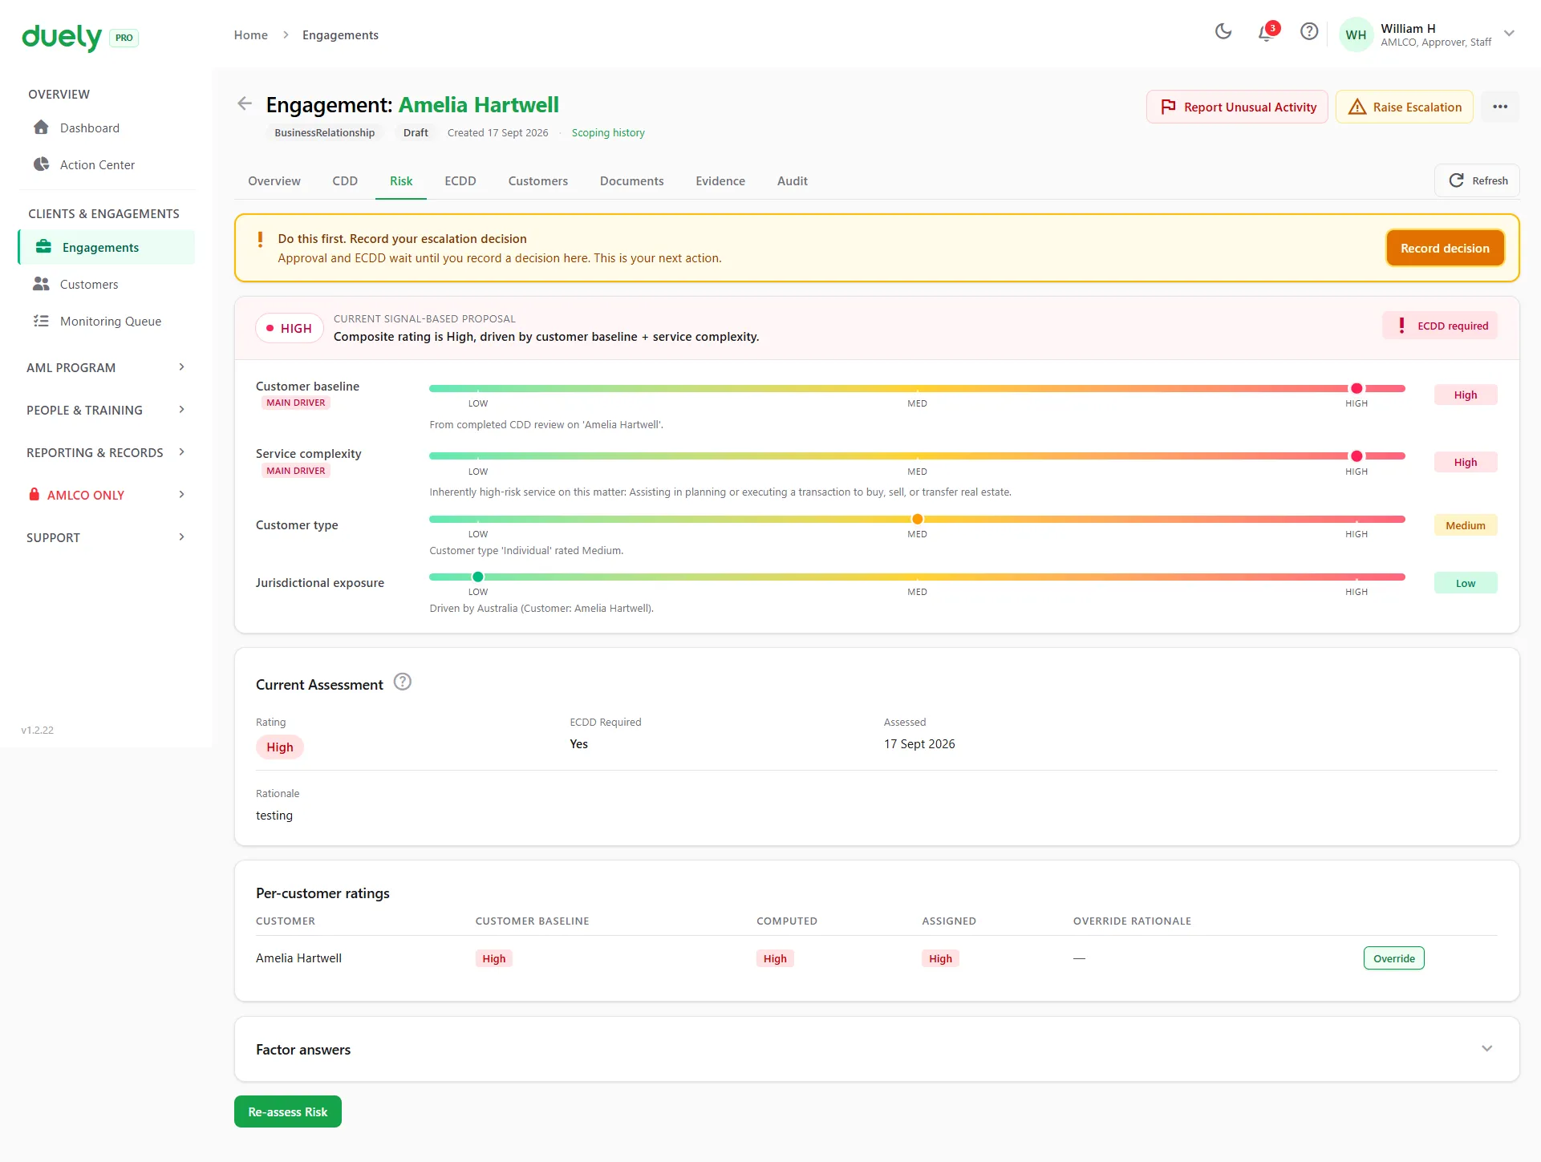
Task: Click the PRO badge beside duely logo
Action: tap(124, 38)
